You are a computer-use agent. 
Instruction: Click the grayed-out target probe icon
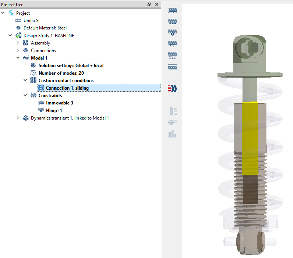pyautogui.click(x=173, y=122)
